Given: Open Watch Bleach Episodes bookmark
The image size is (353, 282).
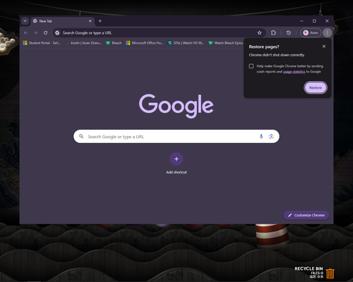Looking at the screenshot, I should pyautogui.click(x=226, y=43).
